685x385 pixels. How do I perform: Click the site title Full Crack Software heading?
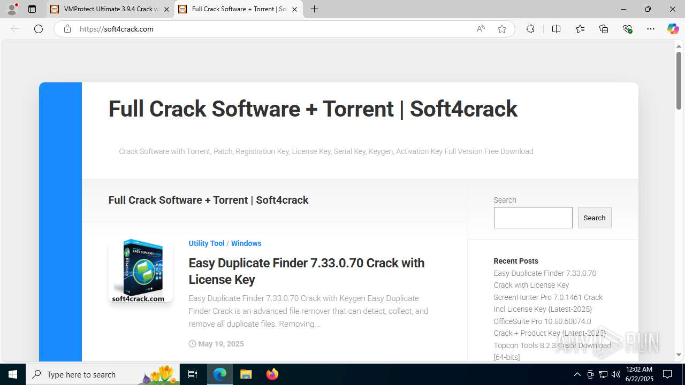click(x=313, y=109)
